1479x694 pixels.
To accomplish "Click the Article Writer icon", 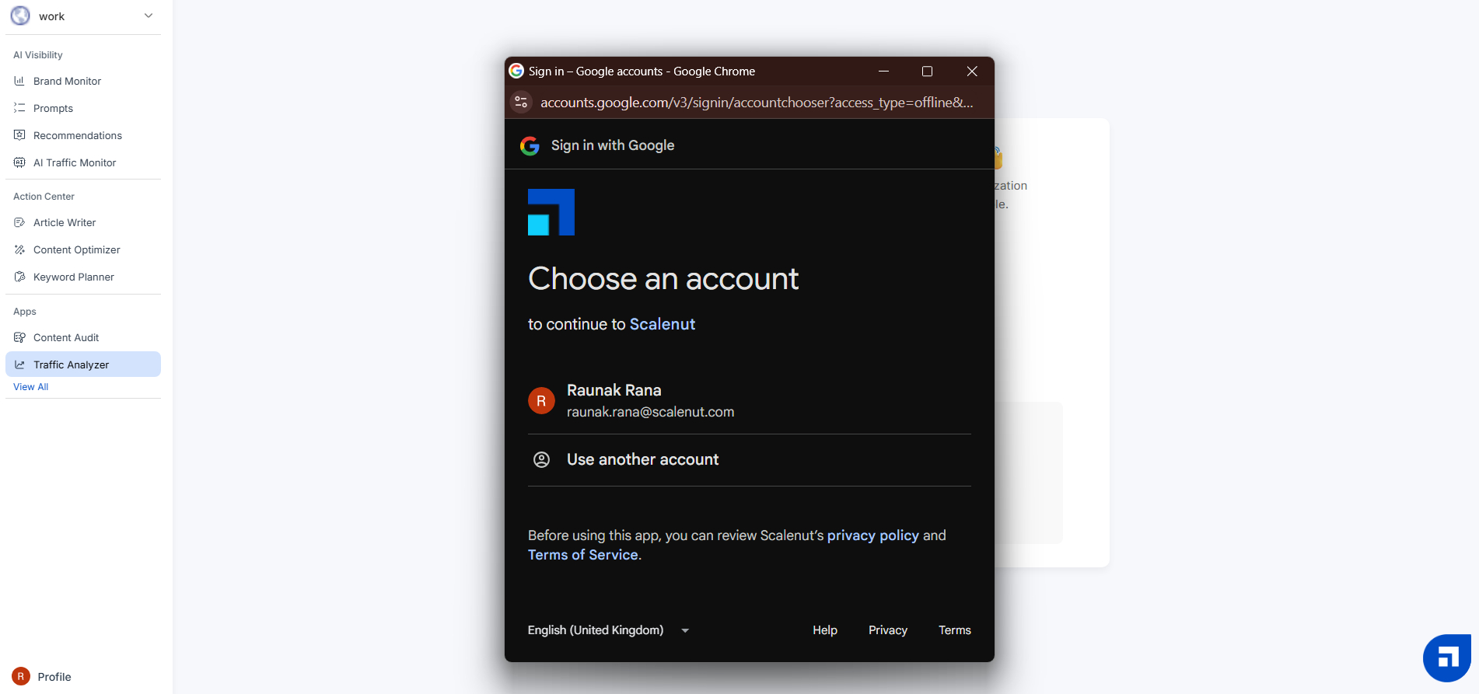I will (19, 222).
